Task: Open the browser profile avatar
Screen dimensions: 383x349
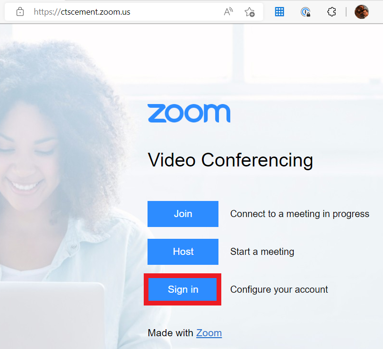Action: (x=362, y=12)
